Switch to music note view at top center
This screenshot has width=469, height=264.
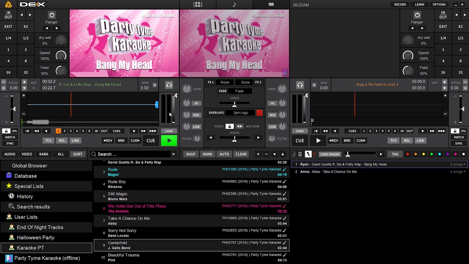pos(234,4)
